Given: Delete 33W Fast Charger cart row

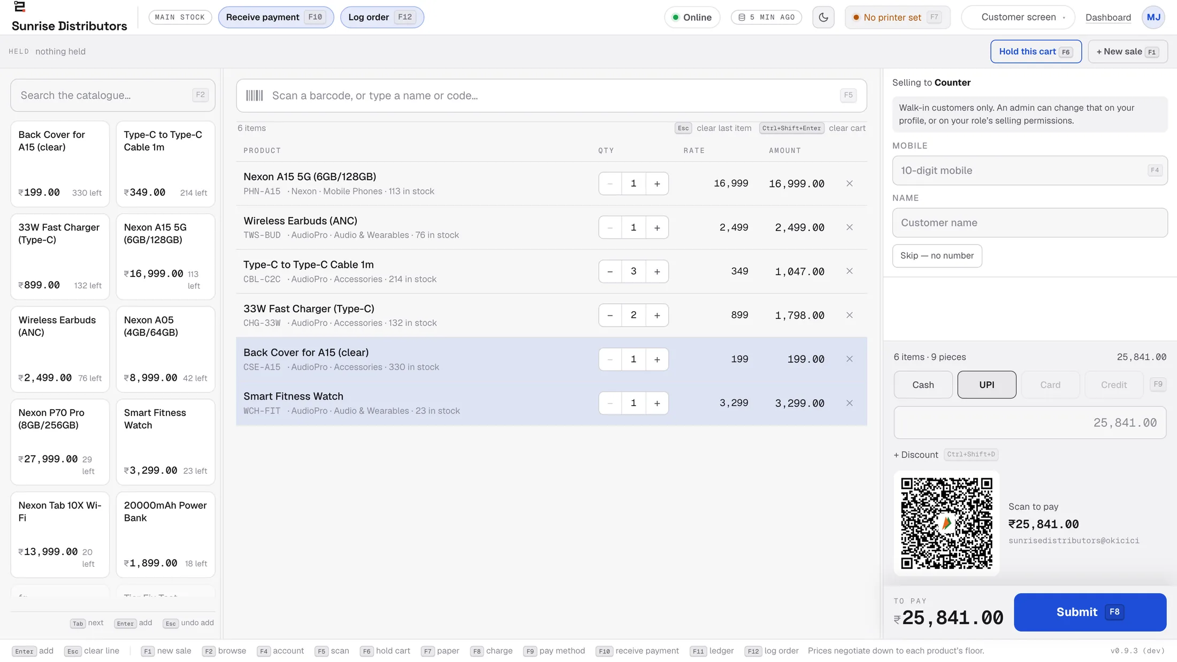Looking at the screenshot, I should click(850, 315).
